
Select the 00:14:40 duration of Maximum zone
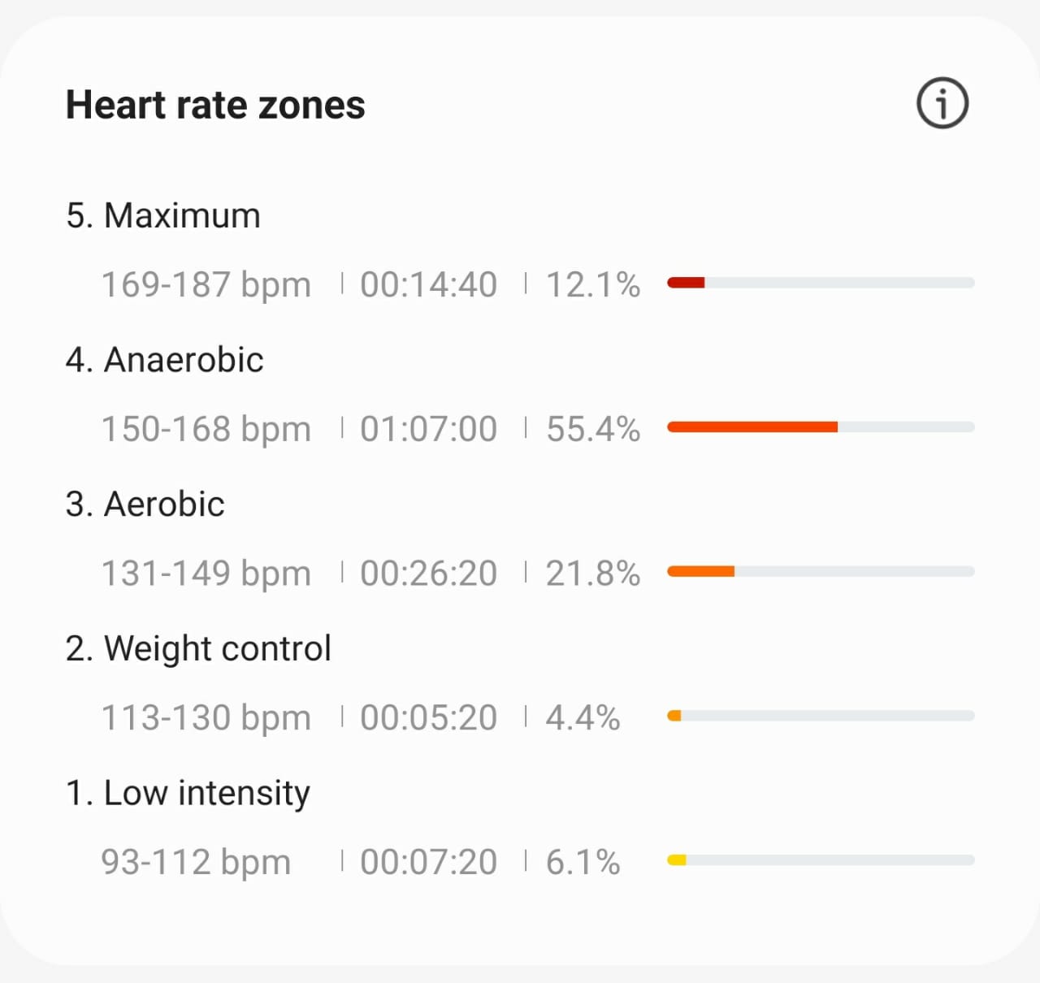428,284
